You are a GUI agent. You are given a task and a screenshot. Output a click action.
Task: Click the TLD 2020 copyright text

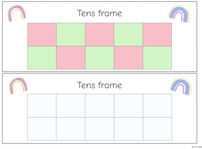197,147
